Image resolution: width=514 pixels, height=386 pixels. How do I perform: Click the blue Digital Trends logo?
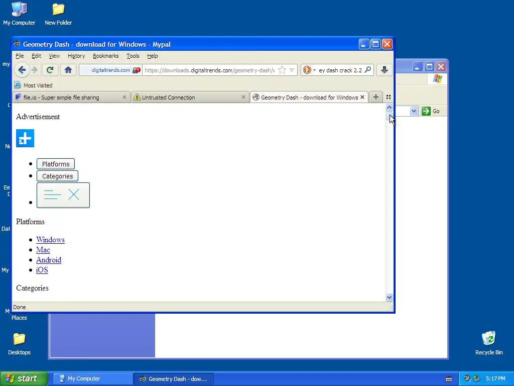pos(25,138)
